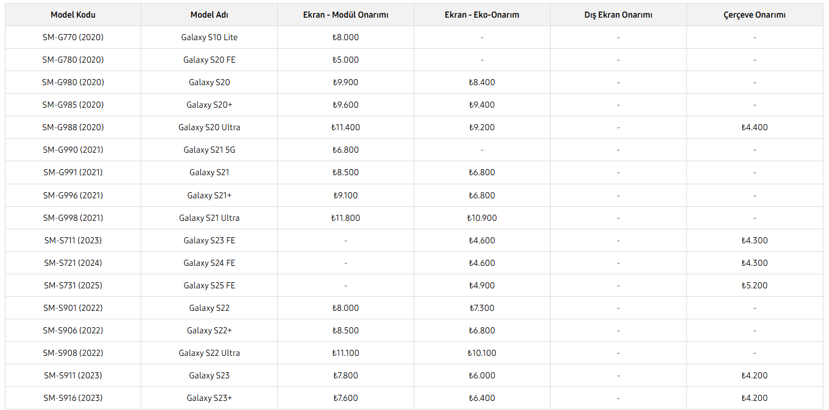Click the Galaxy S10 Lite cell

(x=210, y=37)
